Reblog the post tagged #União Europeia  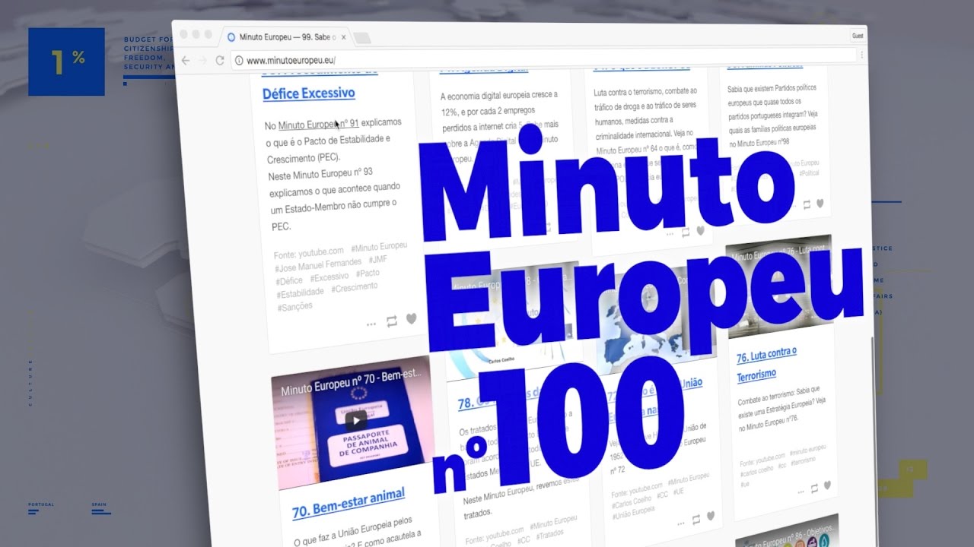(x=695, y=520)
